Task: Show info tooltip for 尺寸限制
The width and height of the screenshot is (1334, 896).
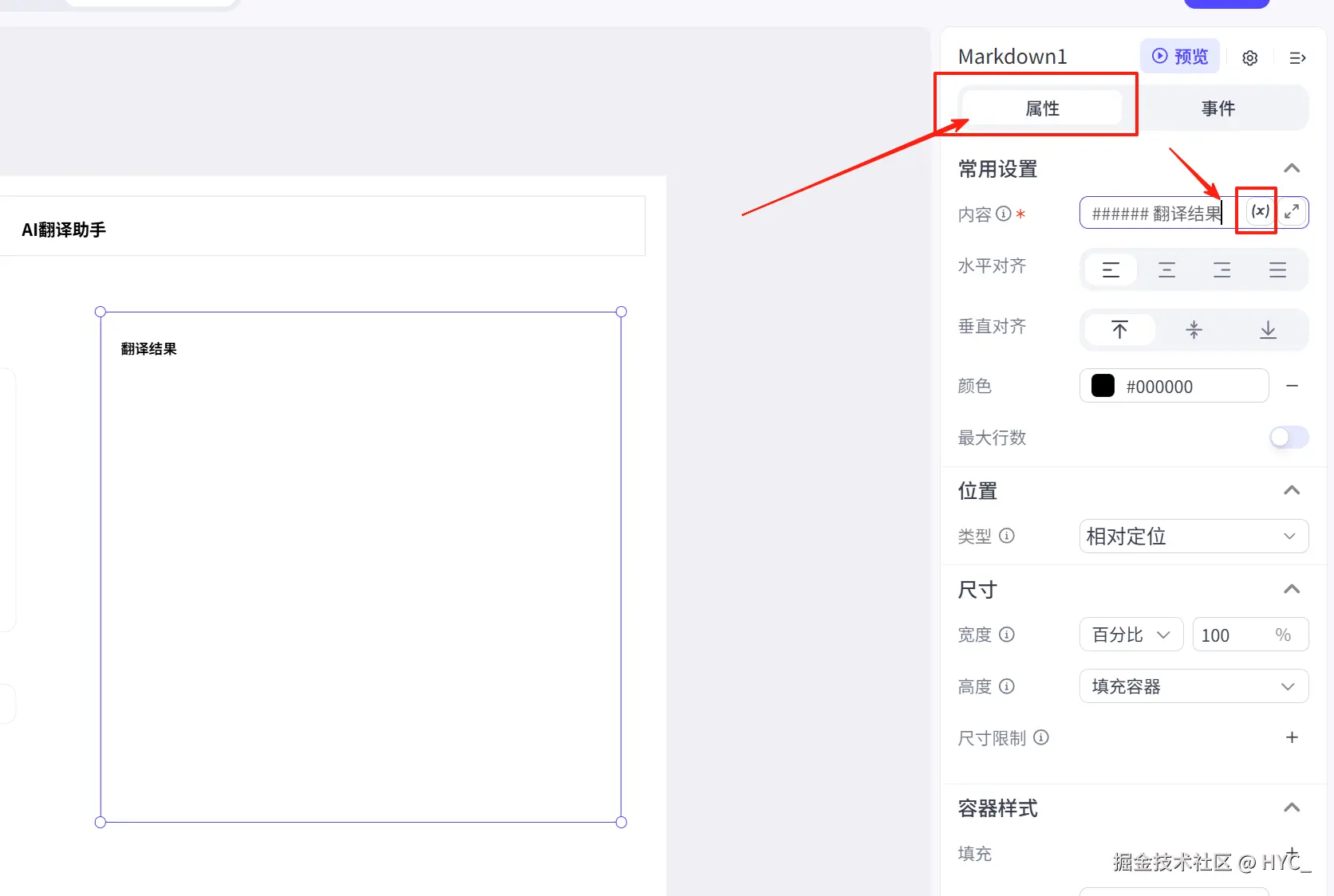Action: [x=1041, y=737]
